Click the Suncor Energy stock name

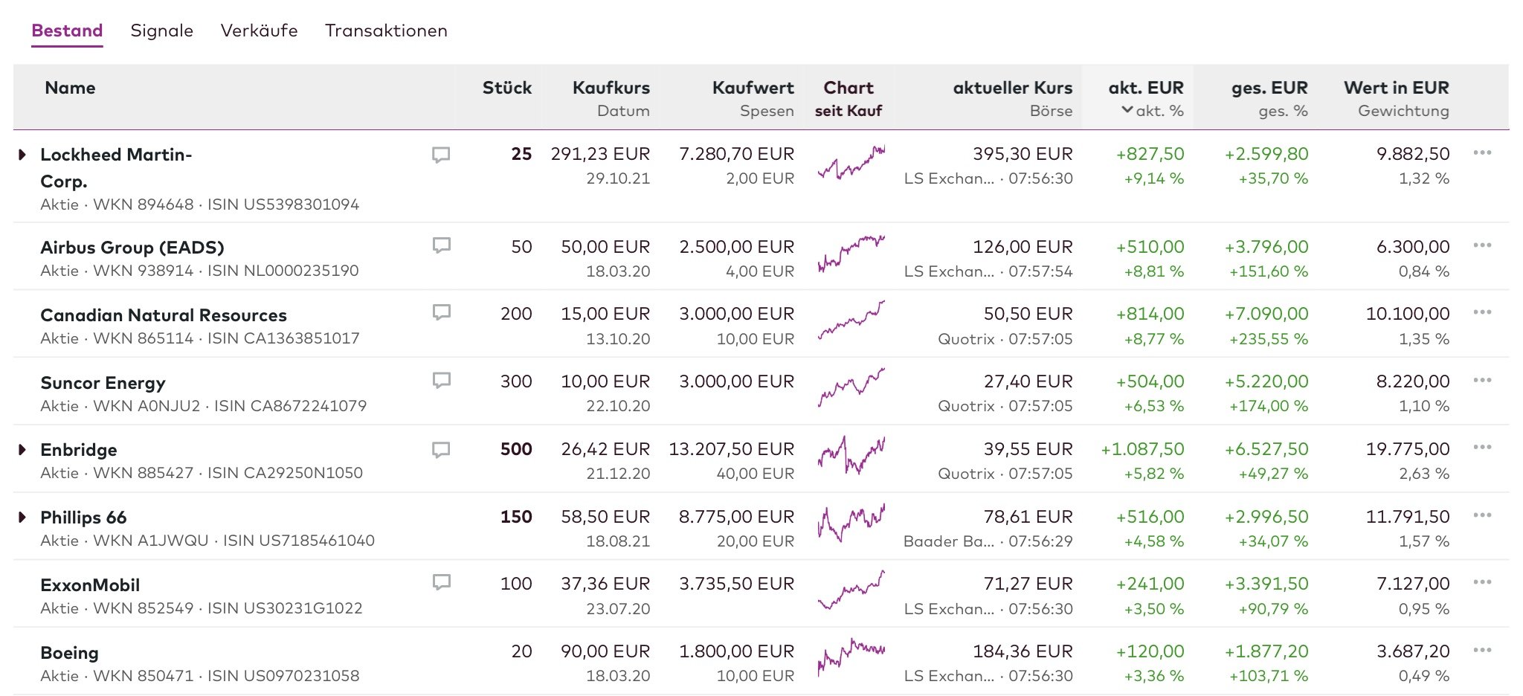coord(103,383)
